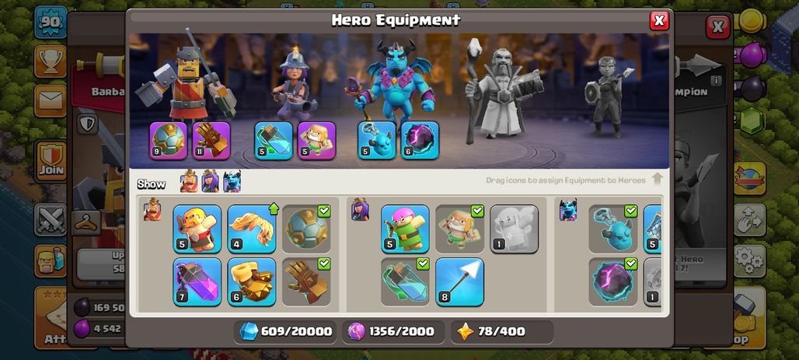Close the Hero Equipment window
The image size is (799, 360).
659,20
